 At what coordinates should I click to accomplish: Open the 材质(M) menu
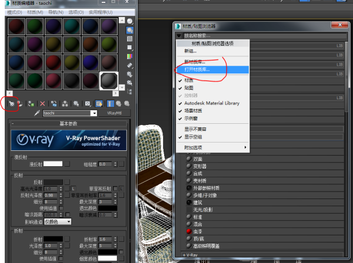click(35, 12)
